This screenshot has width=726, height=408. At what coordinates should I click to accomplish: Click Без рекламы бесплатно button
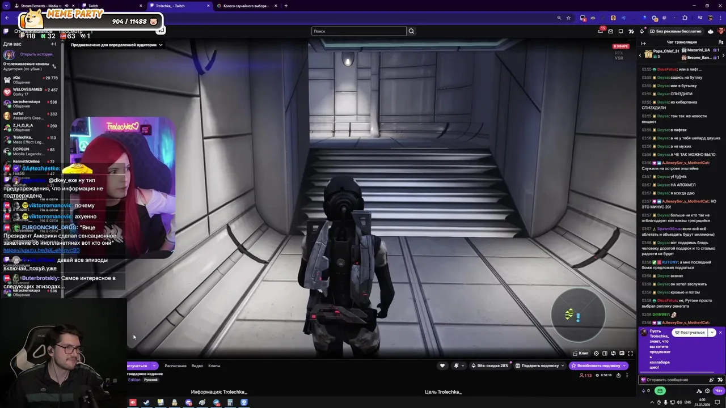click(x=676, y=31)
